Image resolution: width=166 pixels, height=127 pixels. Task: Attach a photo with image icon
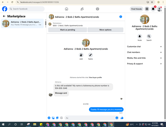(x=53, y=118)
